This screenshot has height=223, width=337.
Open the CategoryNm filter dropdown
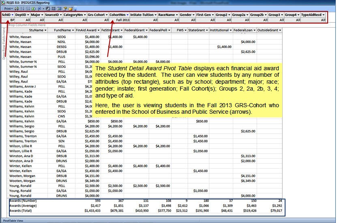85,15
